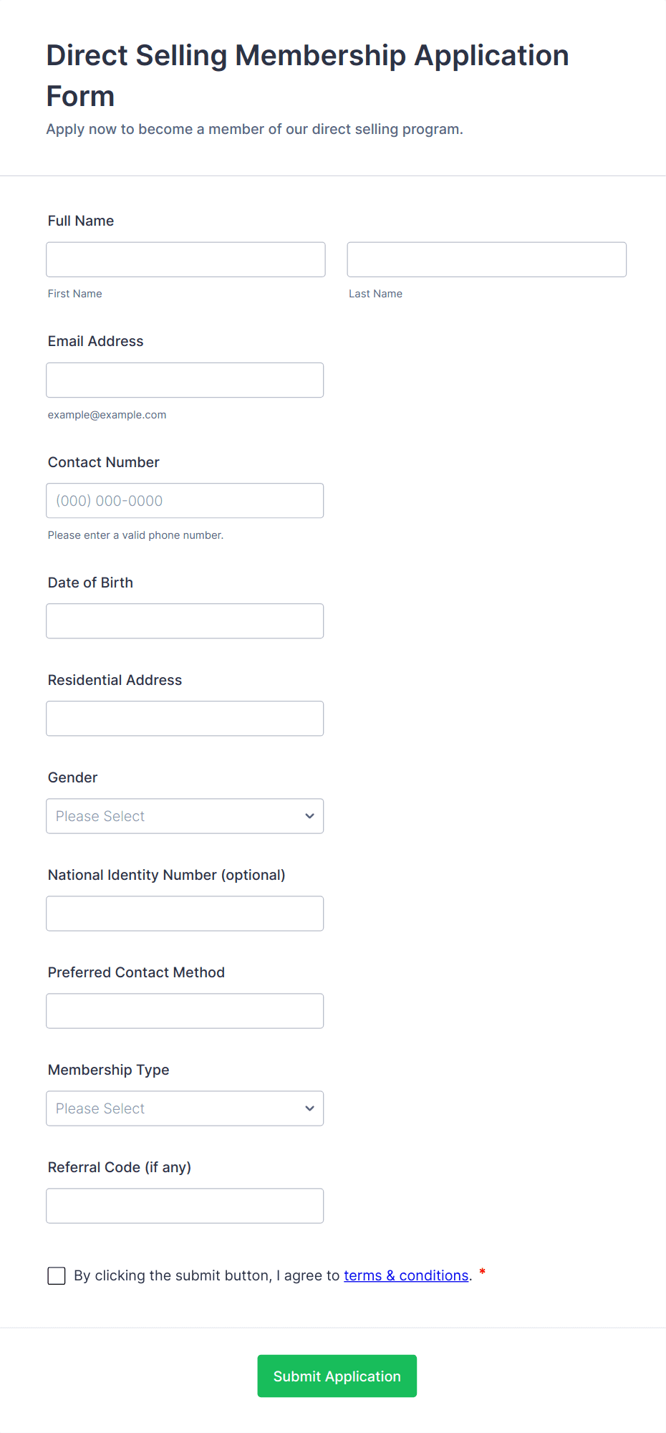Click the Referral Code input field
This screenshot has width=666, height=1433.
pos(185,1206)
